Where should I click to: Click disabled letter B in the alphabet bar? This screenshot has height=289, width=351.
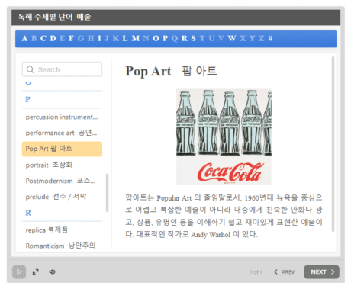(34, 38)
